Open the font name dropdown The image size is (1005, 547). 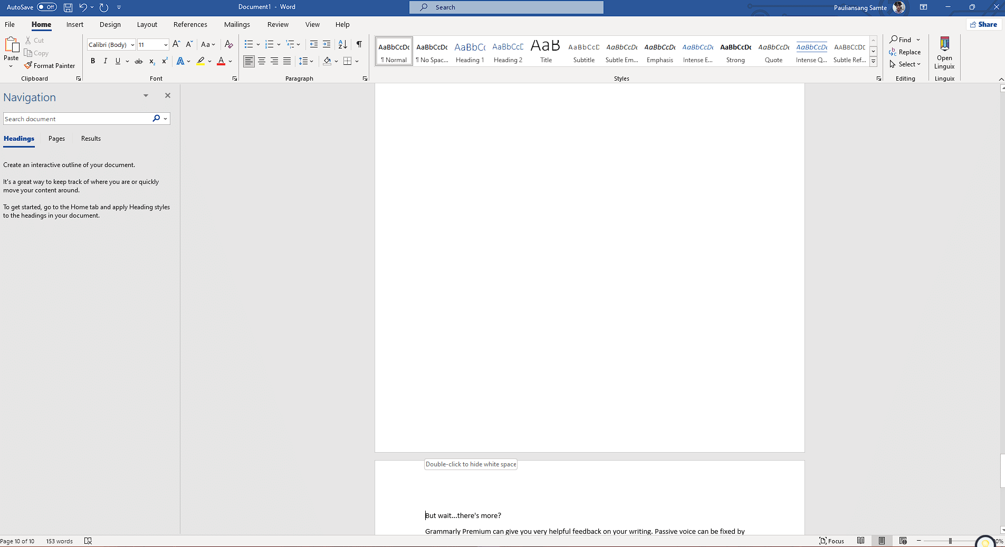tap(132, 45)
